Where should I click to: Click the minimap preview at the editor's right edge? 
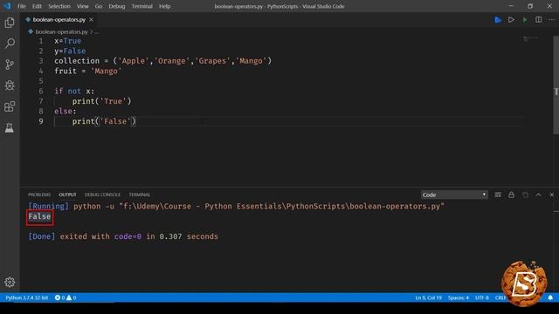tap(530, 38)
